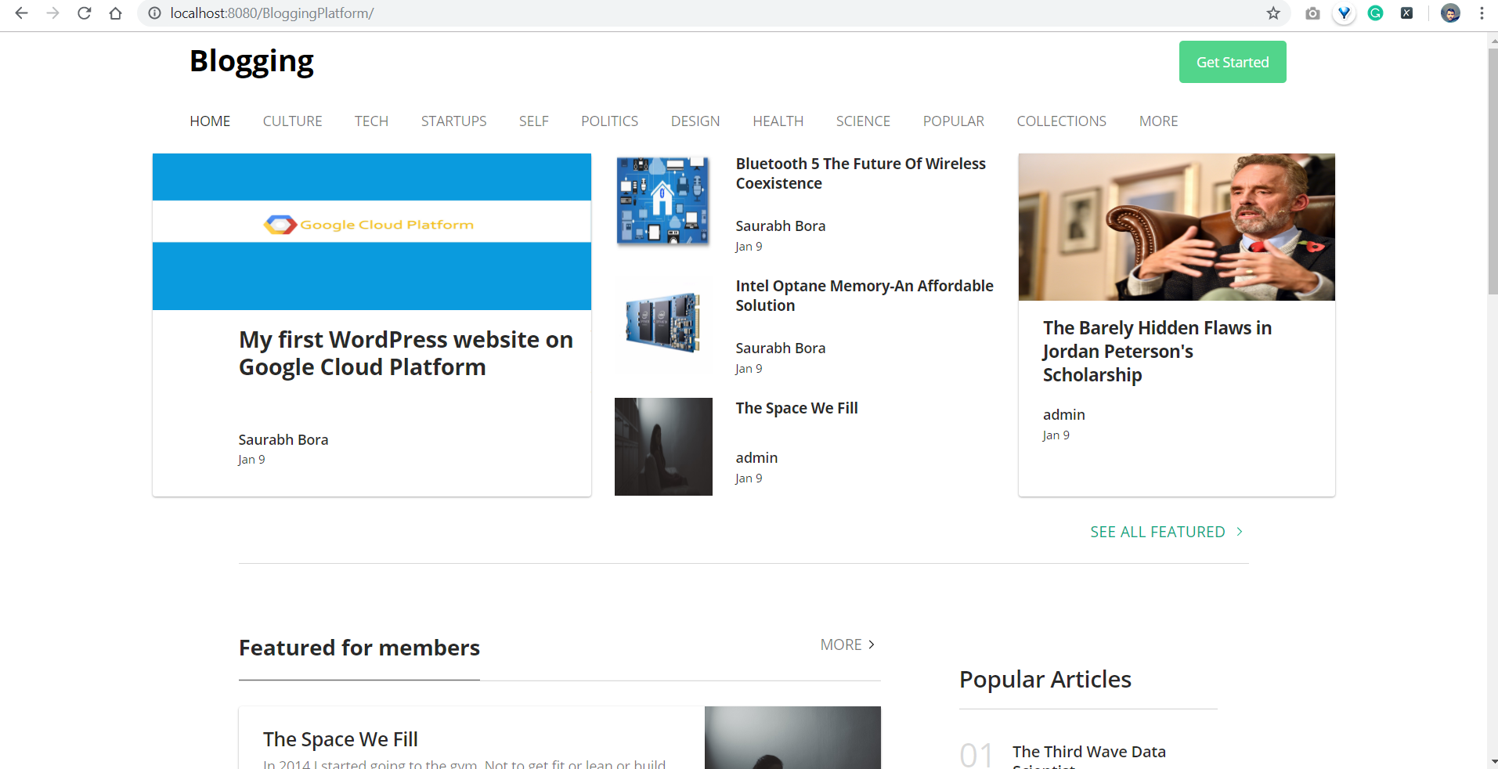Screen dimensions: 1498x769
Task: Open the camera screenshot extension icon
Action: [1312, 13]
